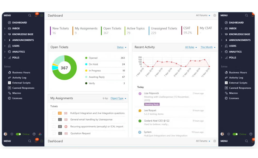Click the envelope icon beside Quotation Request
The image size is (258, 158).
coord(66,134)
